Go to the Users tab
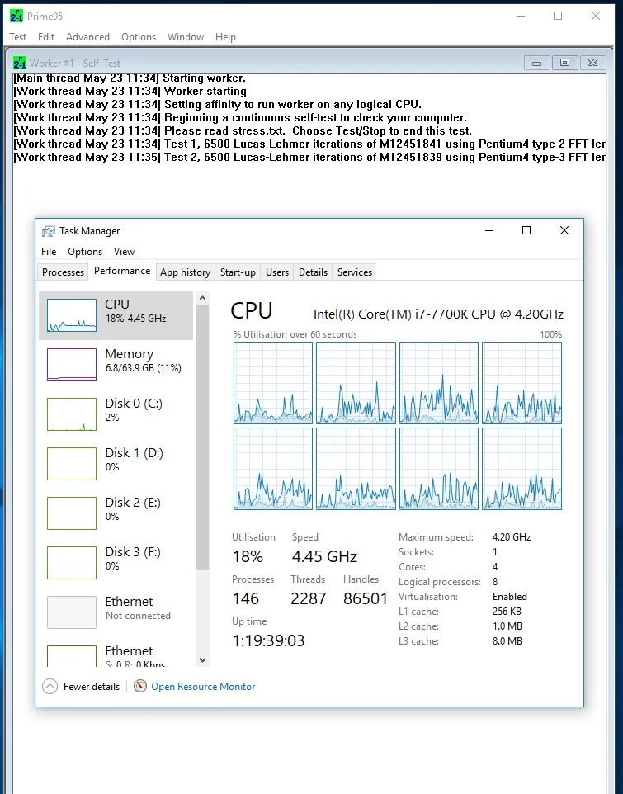The image size is (623, 794). (277, 272)
